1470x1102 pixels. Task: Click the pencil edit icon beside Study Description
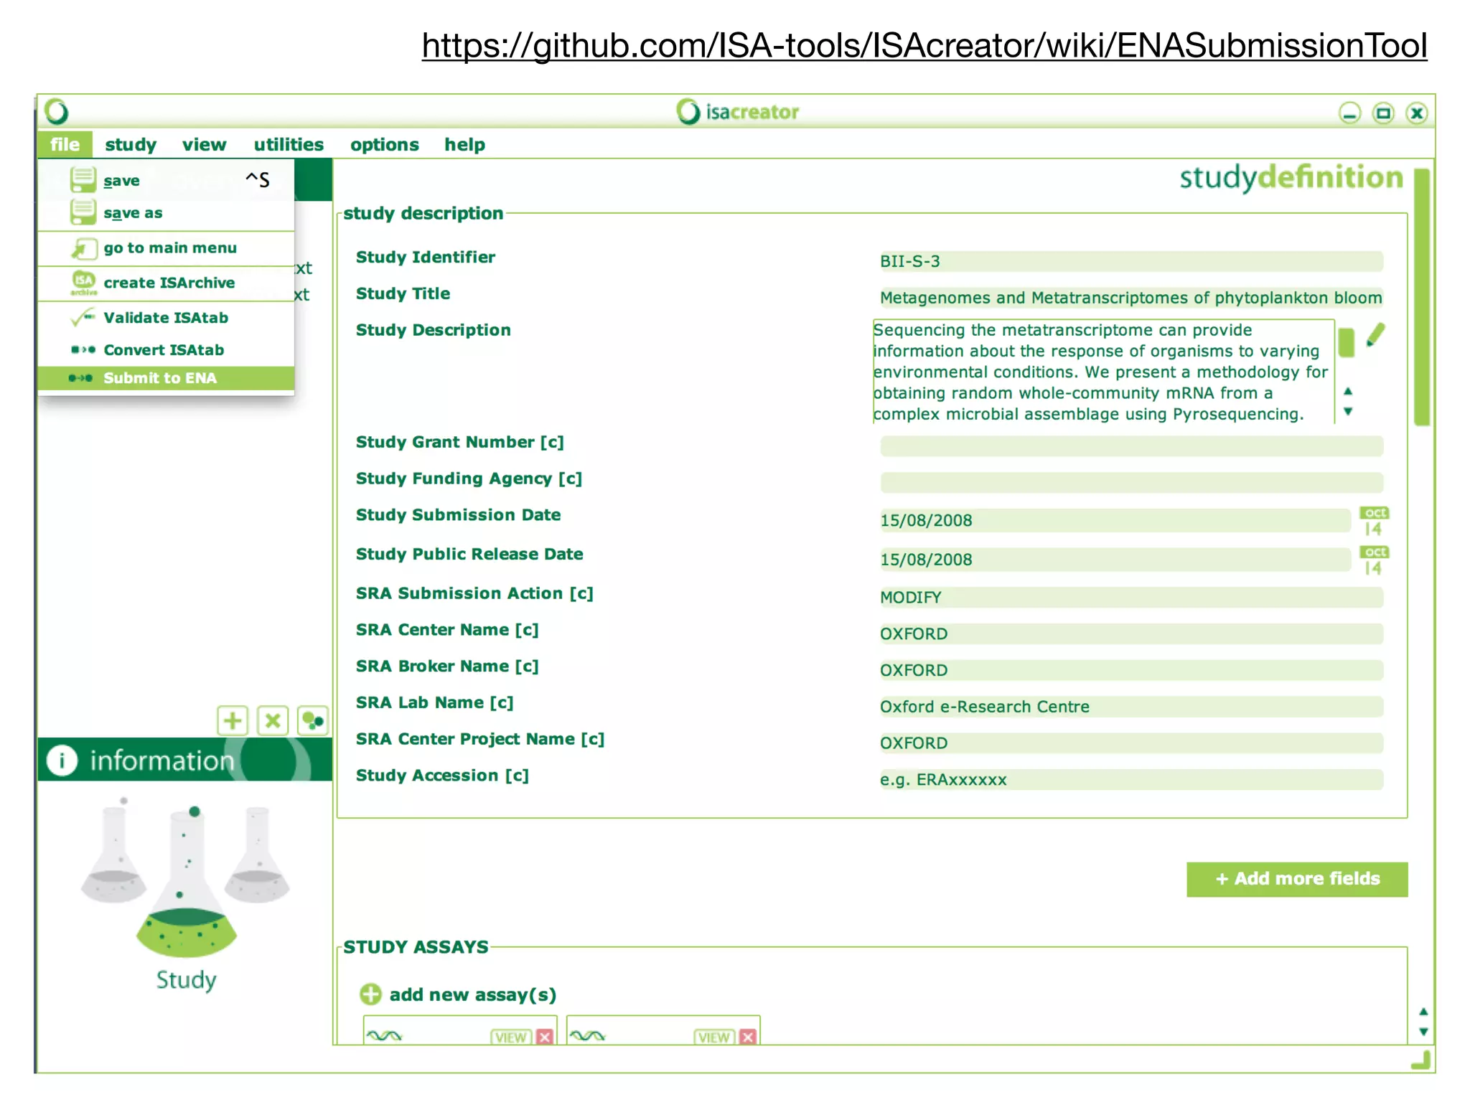[x=1375, y=335]
